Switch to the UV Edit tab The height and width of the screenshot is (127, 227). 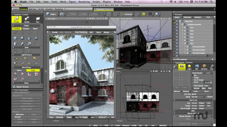pos(41,9)
